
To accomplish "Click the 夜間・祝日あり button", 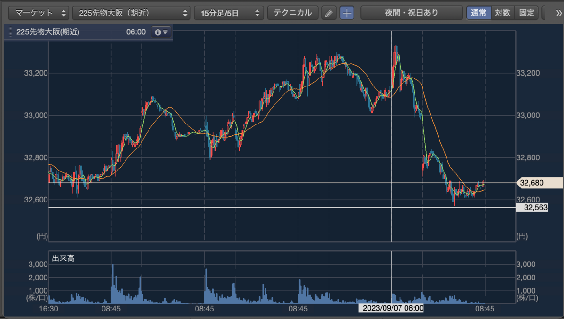I will [x=412, y=13].
